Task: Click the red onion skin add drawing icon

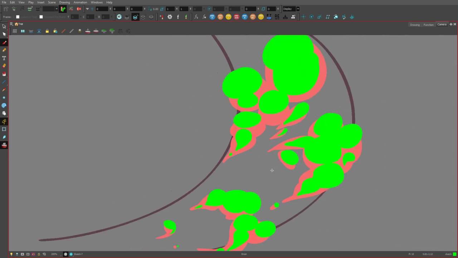Action: pos(88,31)
